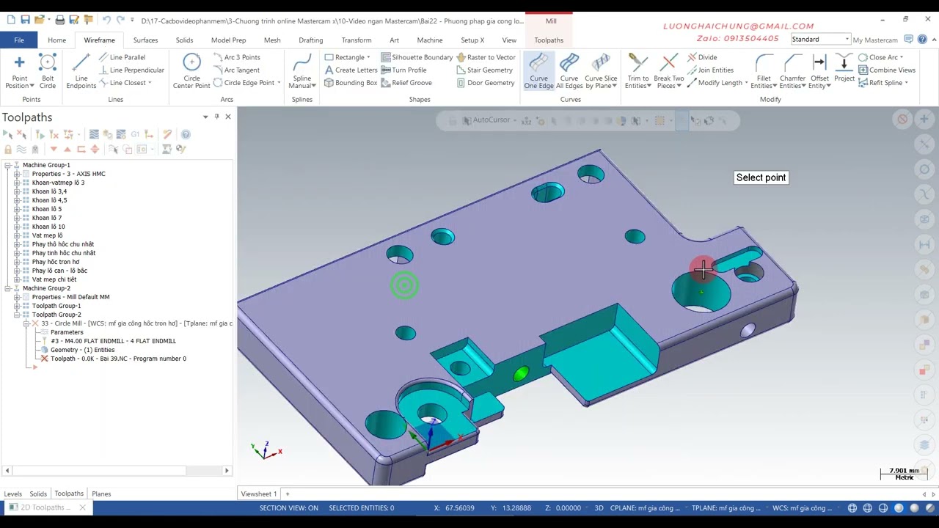939x528 pixels.
Task: Click the Print icon in quick access toolbar
Action: (x=60, y=20)
